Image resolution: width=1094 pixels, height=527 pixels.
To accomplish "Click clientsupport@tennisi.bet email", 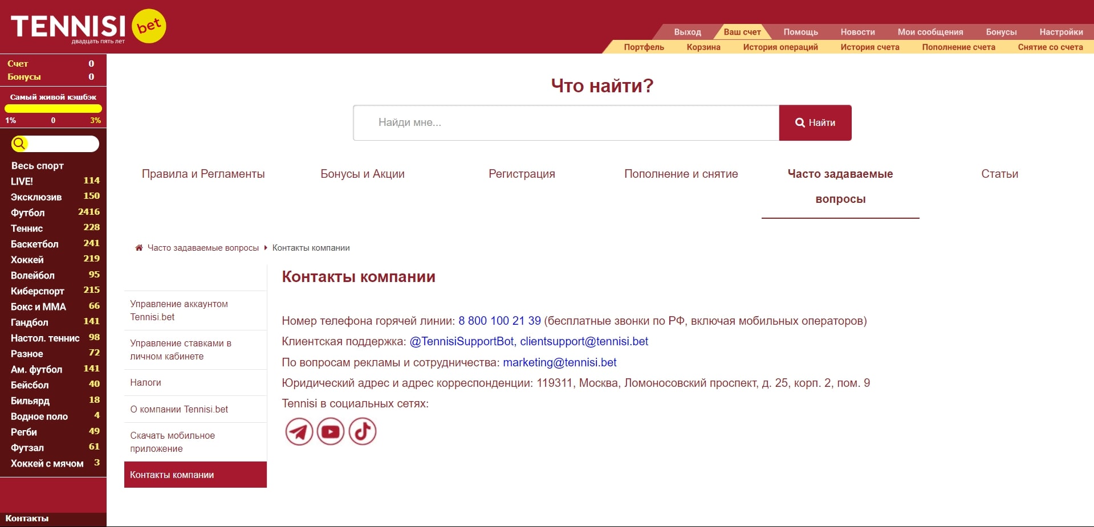I will point(584,341).
